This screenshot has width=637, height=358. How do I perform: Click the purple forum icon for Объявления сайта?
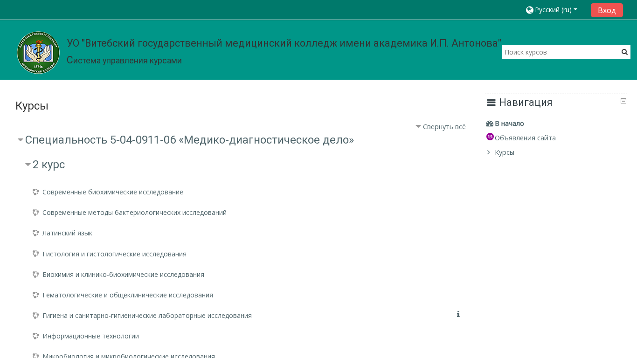[490, 137]
